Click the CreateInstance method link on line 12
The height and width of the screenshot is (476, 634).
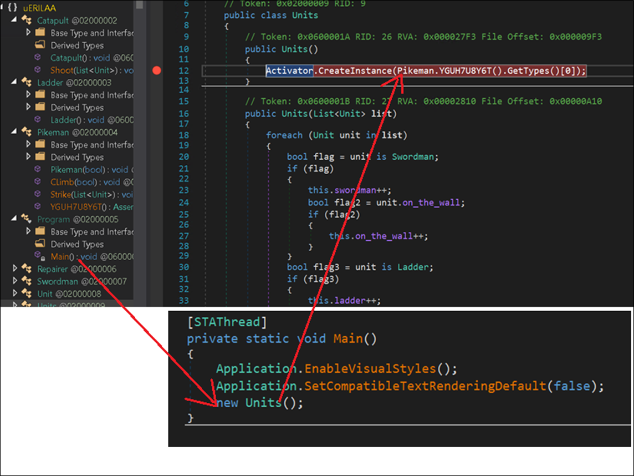tap(354, 70)
